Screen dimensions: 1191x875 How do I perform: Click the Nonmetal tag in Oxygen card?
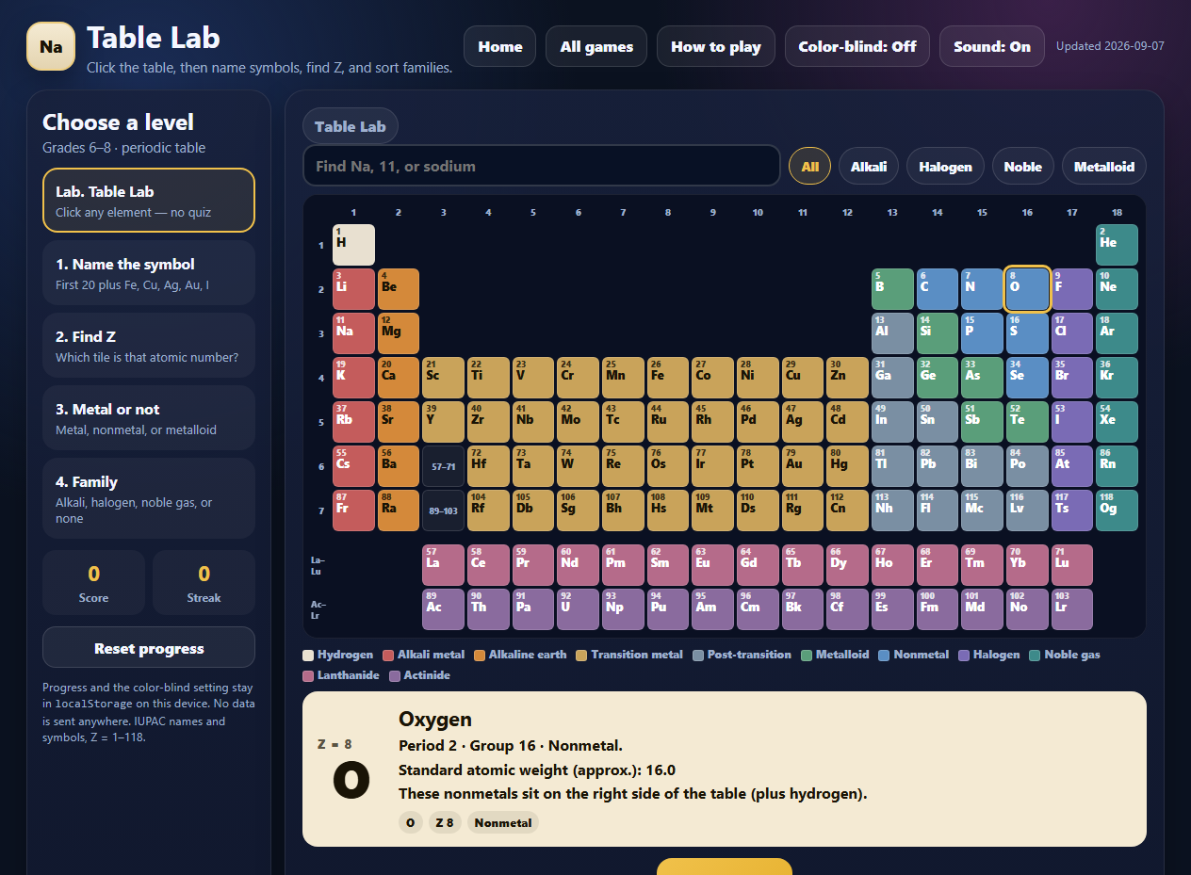click(503, 822)
